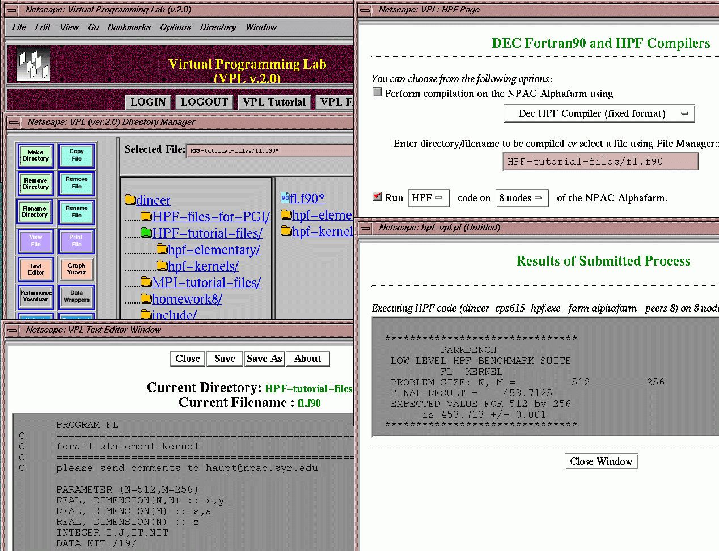The height and width of the screenshot is (551, 719).
Task: Open the Bookmarks menu
Action: [x=129, y=27]
